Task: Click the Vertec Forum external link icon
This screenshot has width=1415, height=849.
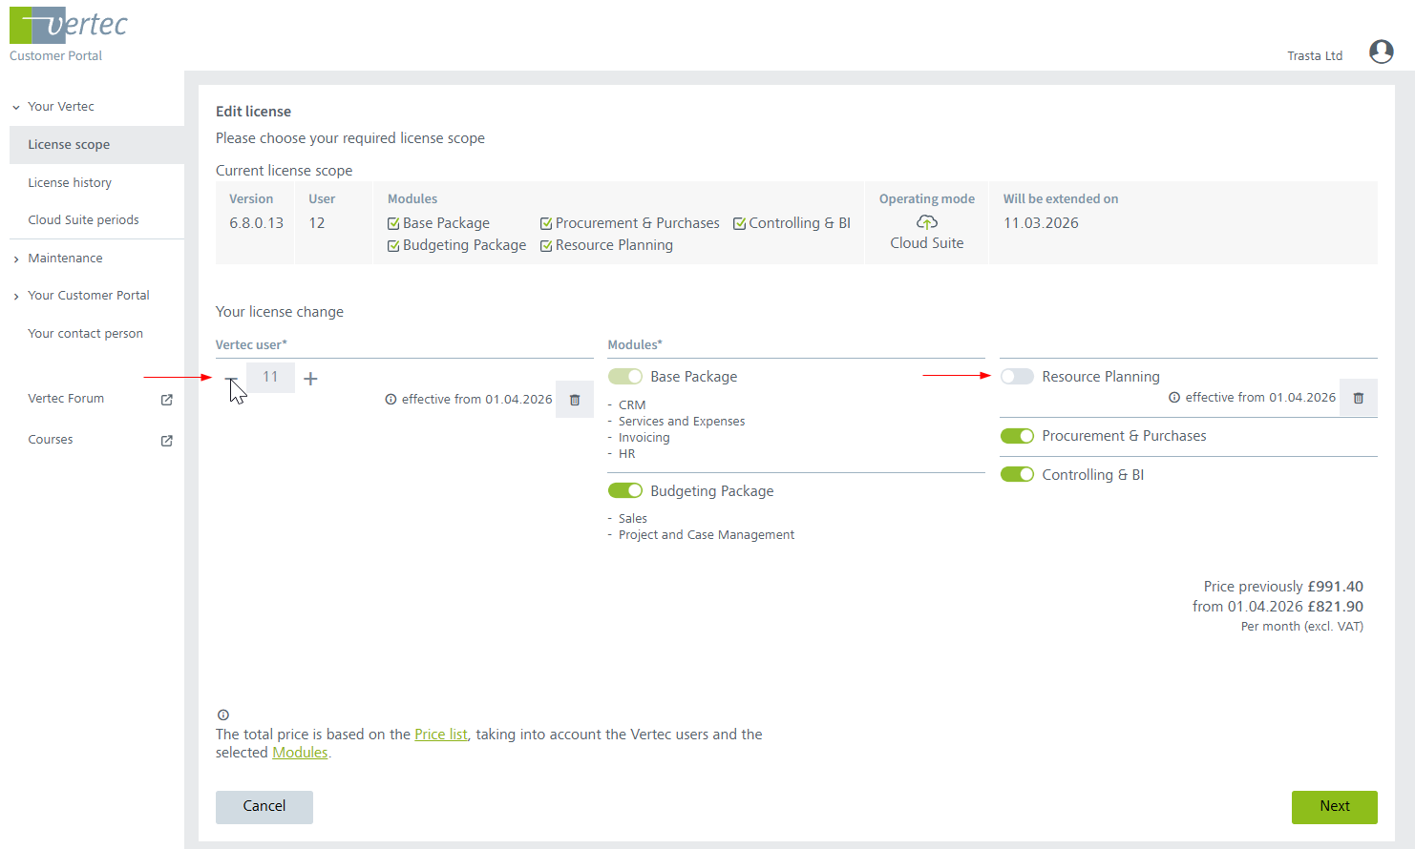Action: tap(166, 400)
